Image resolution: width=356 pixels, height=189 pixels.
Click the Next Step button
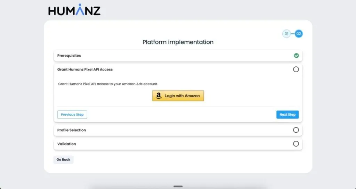(x=288, y=115)
